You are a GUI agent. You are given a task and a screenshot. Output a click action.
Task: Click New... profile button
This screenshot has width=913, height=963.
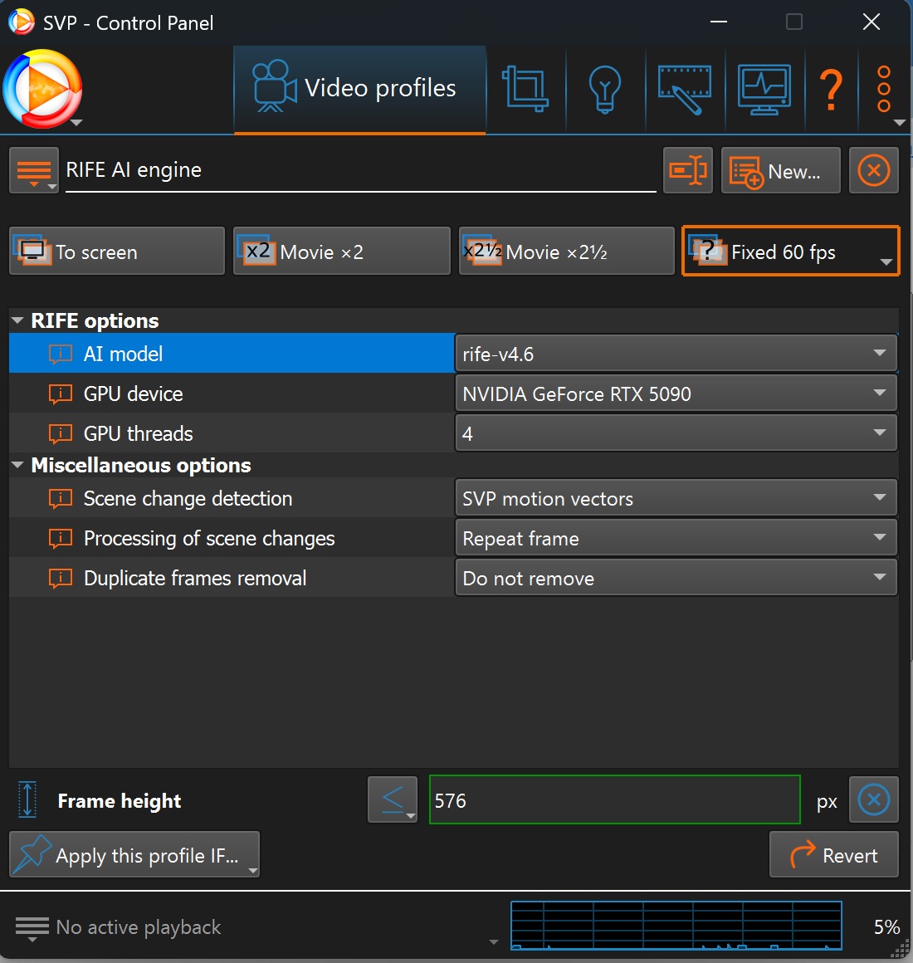780,171
